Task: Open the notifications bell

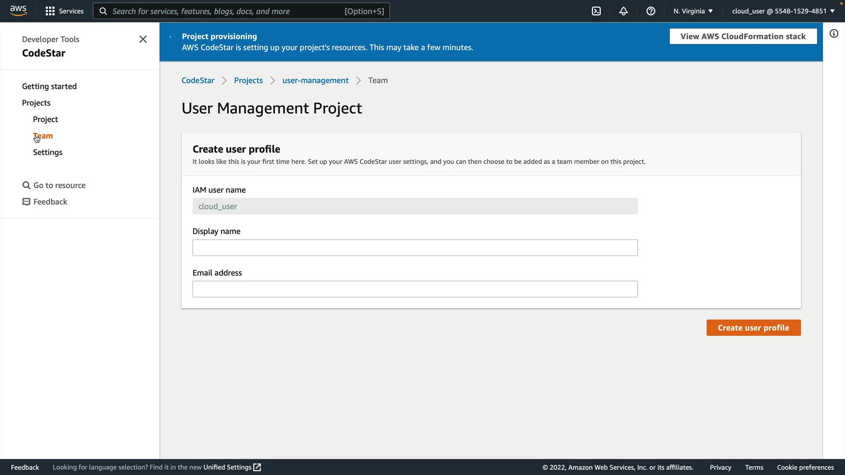Action: pos(623,11)
